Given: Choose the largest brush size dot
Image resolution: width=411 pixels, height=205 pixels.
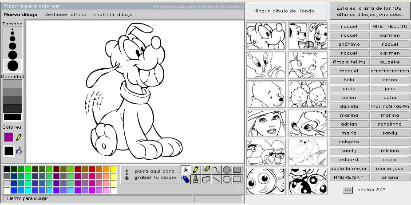Looking at the screenshot, I should click(12, 66).
